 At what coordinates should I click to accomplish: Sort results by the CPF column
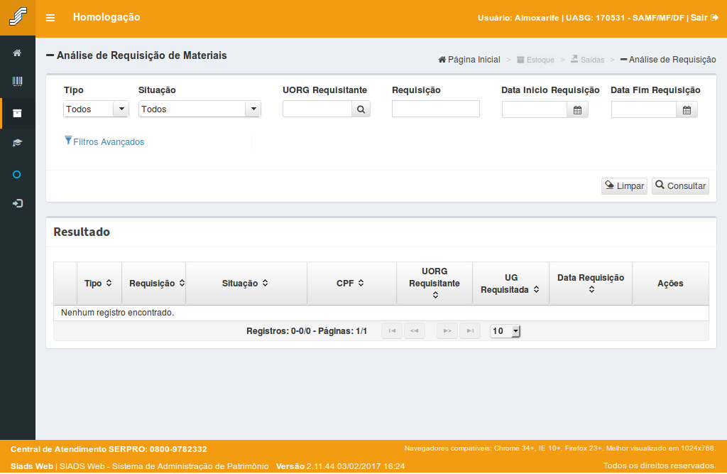tap(361, 284)
